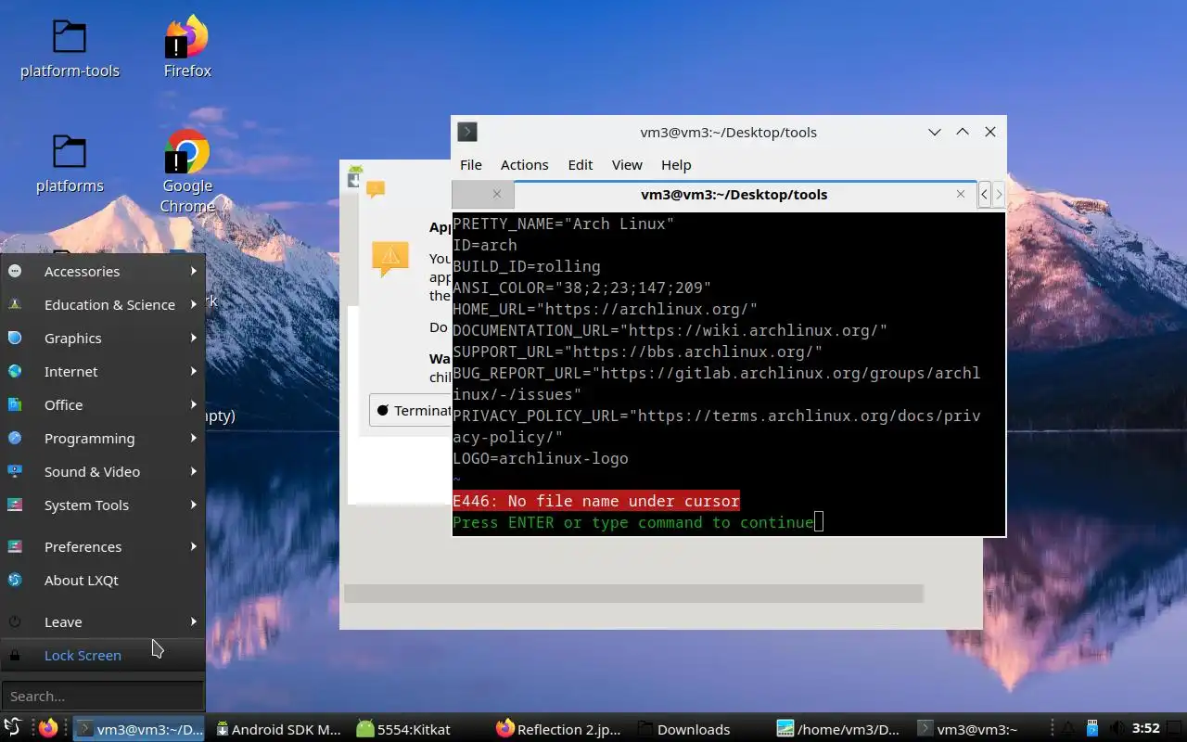
Task: Click the PRETTY_NAME="Arch Linux" line in terminal
Action: (563, 224)
